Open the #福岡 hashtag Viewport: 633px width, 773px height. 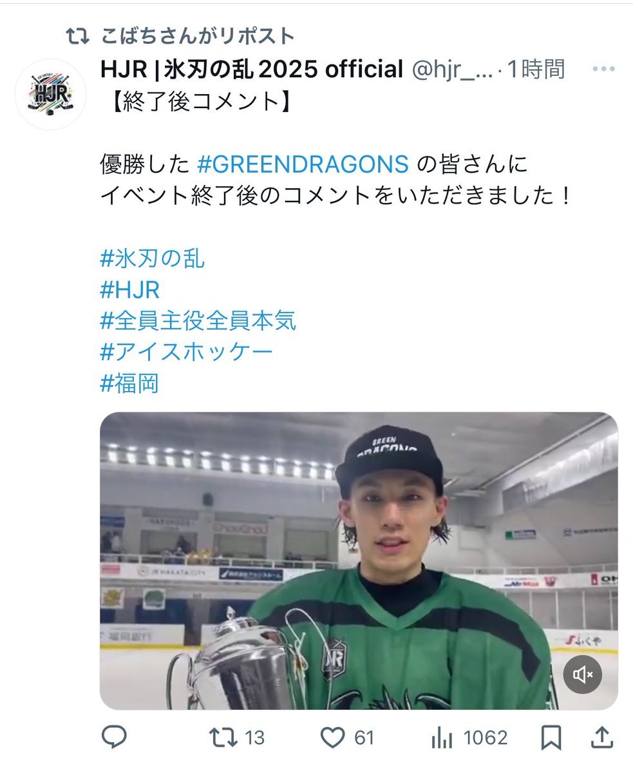[129, 384]
